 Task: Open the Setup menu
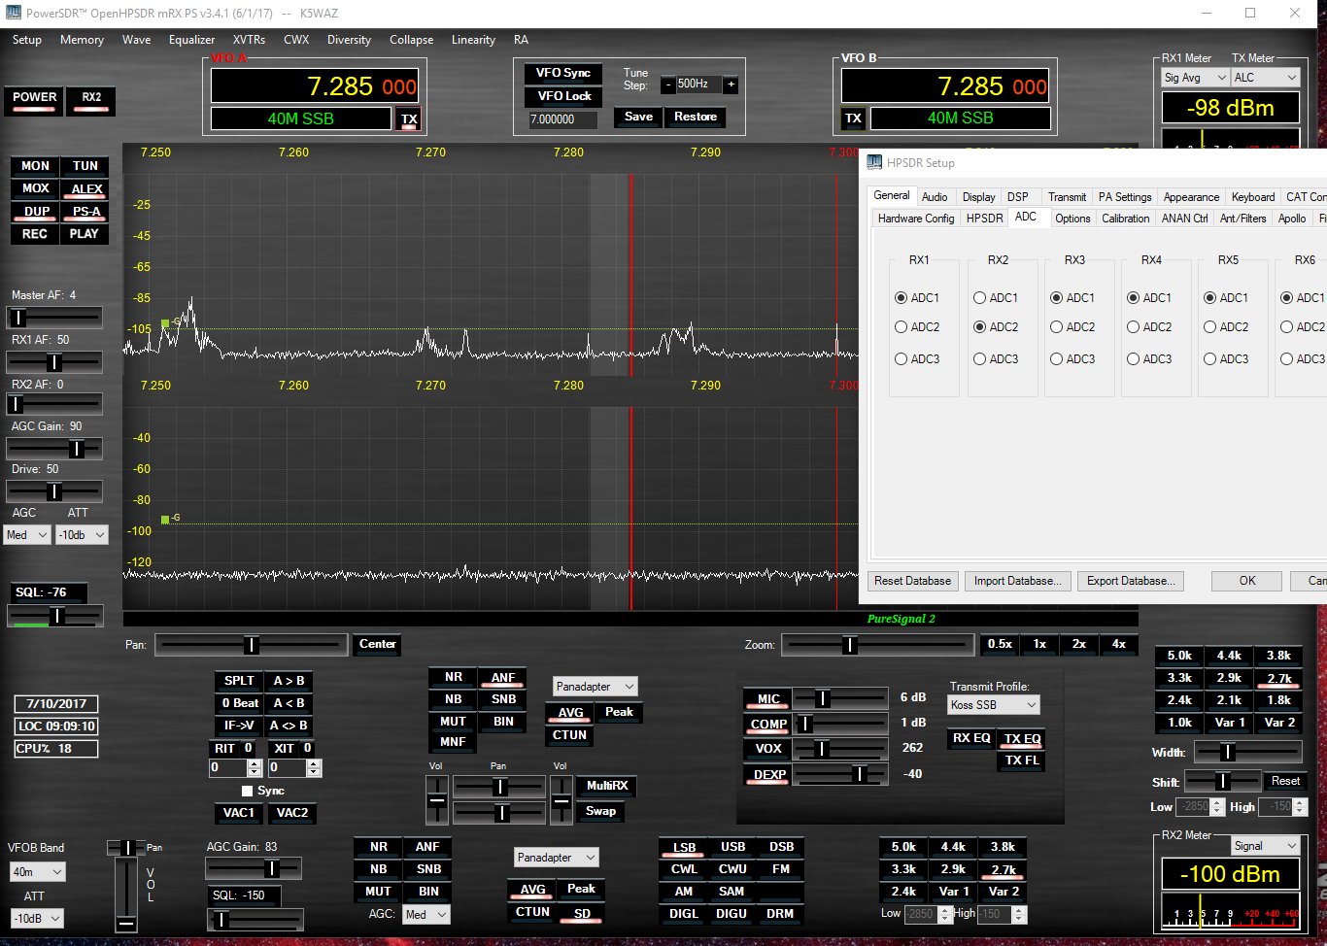click(27, 40)
